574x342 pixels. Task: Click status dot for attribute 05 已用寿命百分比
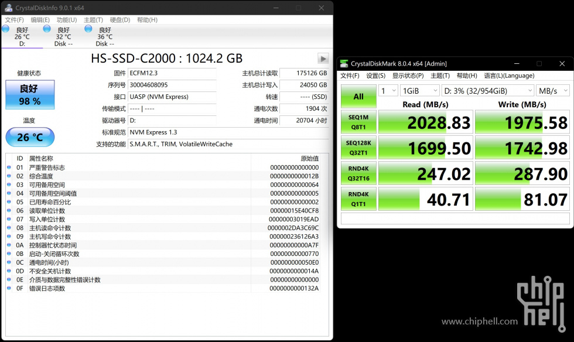(x=9, y=202)
